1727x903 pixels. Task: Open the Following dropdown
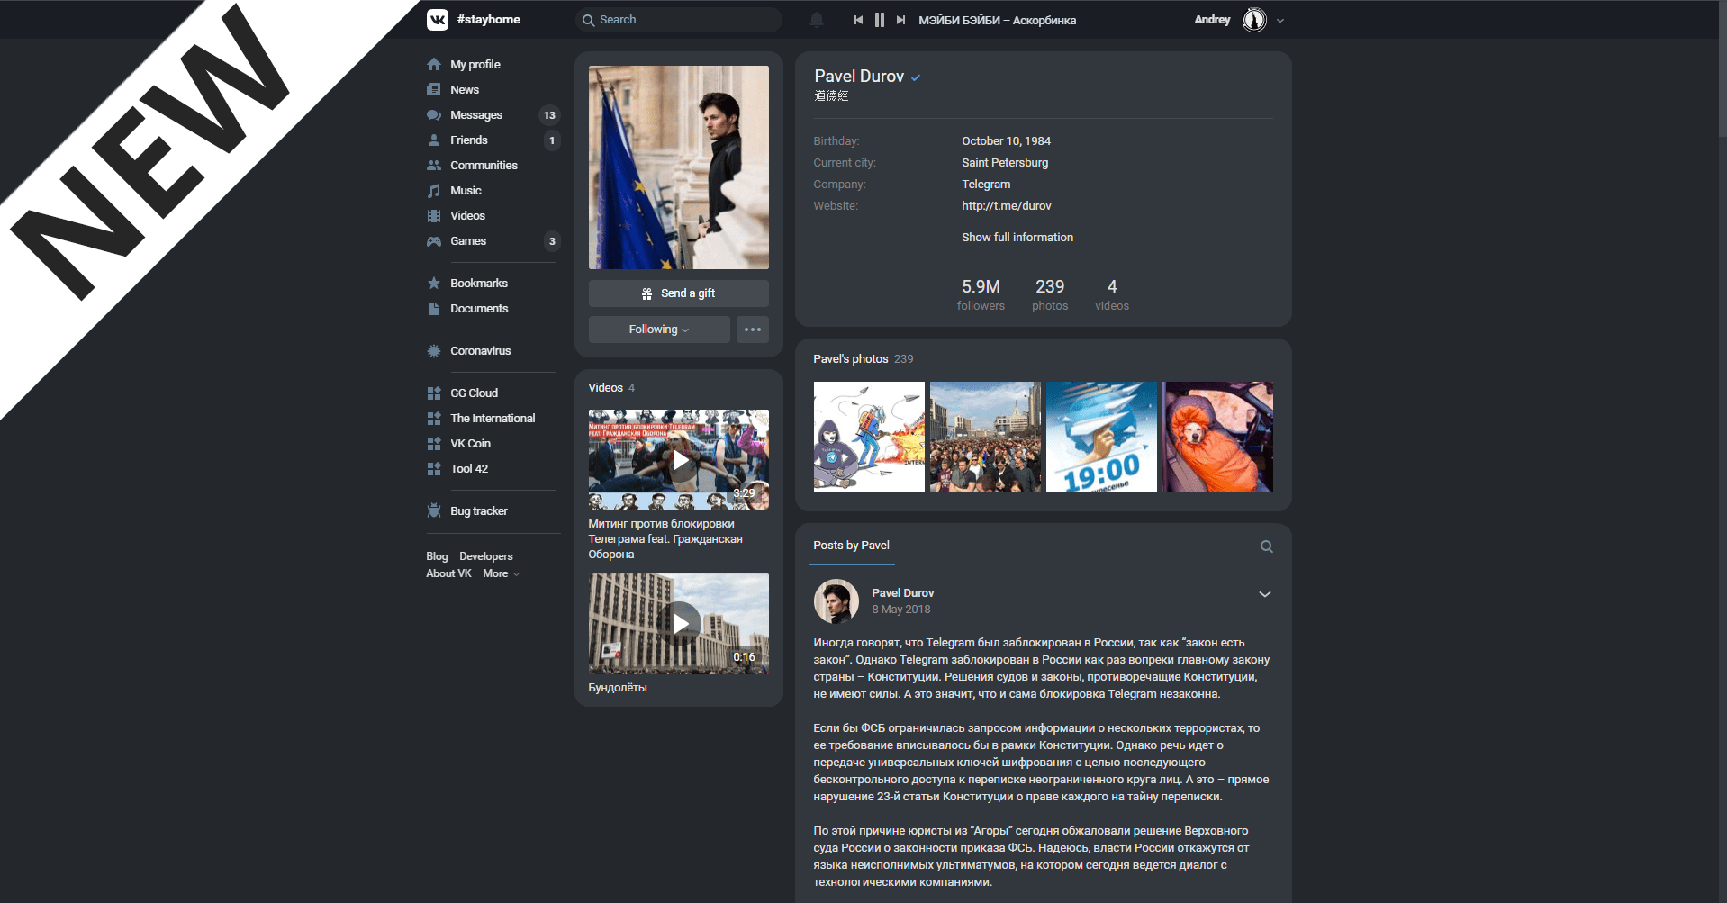point(658,329)
